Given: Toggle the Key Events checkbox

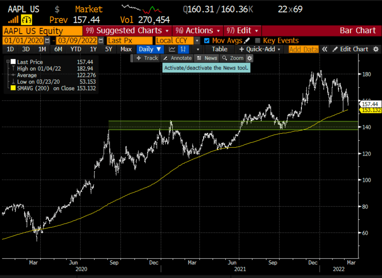Looking at the screenshot, I should coord(257,41).
